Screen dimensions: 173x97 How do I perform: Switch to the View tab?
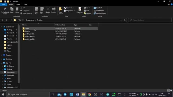click(x=25, y=4)
